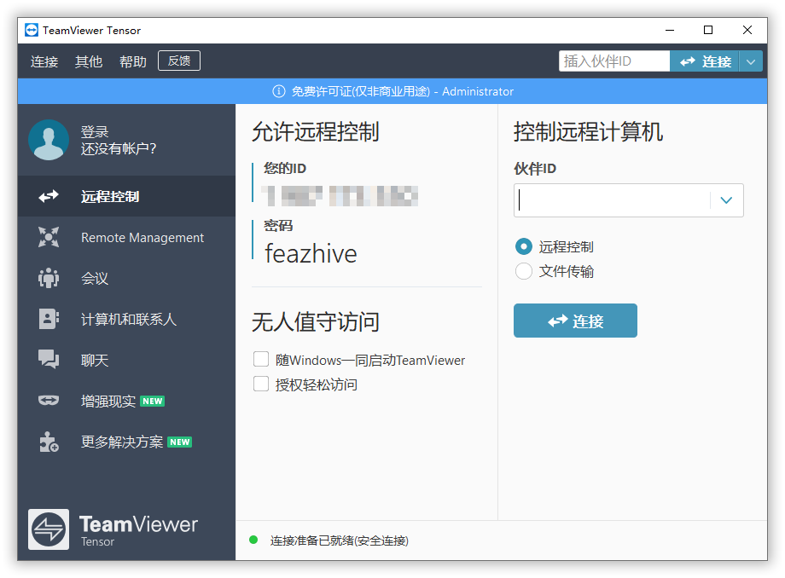Click the 反馈 feedback button
The width and height of the screenshot is (785, 578).
tap(179, 61)
